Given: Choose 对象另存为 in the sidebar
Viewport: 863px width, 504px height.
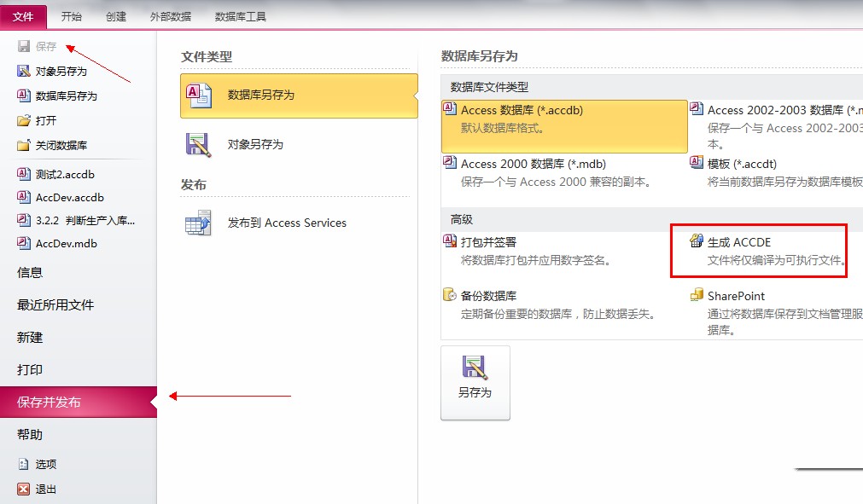Looking at the screenshot, I should 61,72.
